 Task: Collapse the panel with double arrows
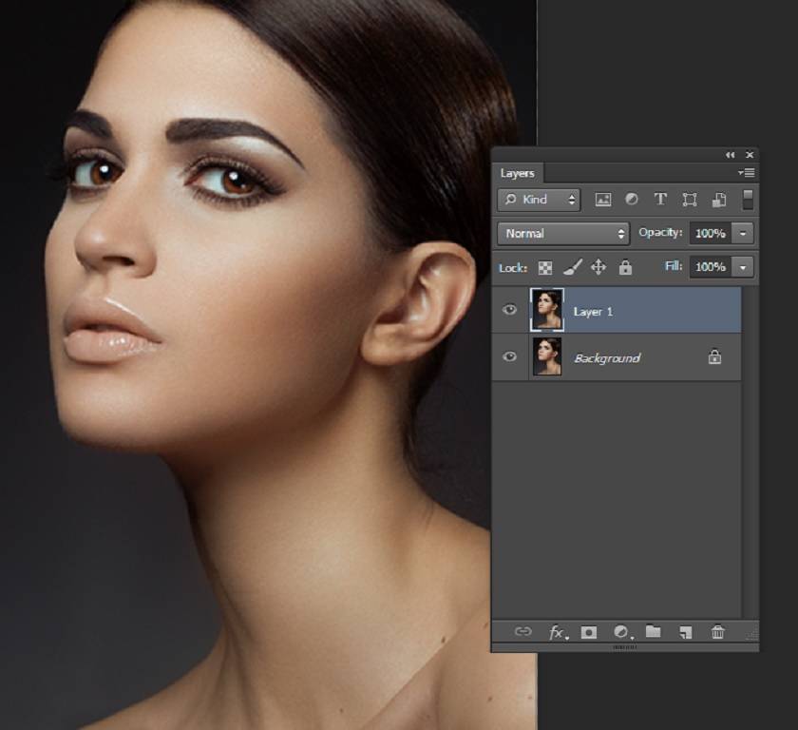(730, 155)
